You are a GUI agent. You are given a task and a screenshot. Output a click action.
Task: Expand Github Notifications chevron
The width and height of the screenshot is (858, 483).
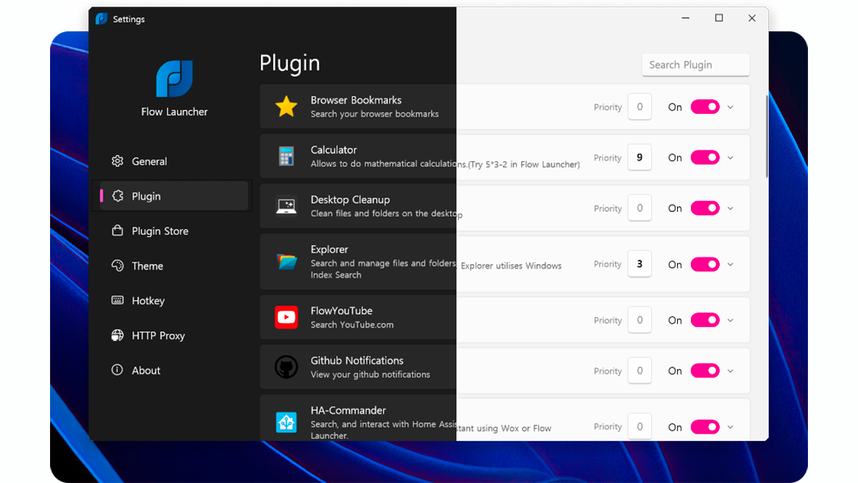pos(731,370)
